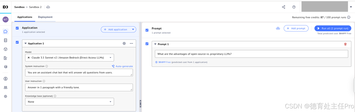Open the edit-document icon in left sidebar

[x=6, y=58]
